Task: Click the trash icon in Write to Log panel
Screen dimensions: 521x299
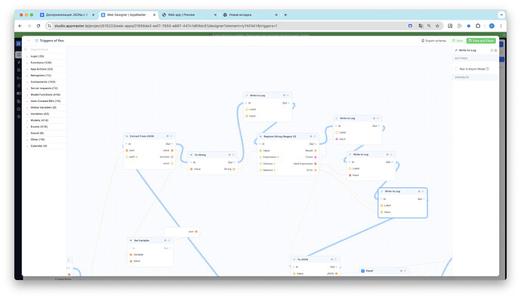Action: (x=496, y=51)
